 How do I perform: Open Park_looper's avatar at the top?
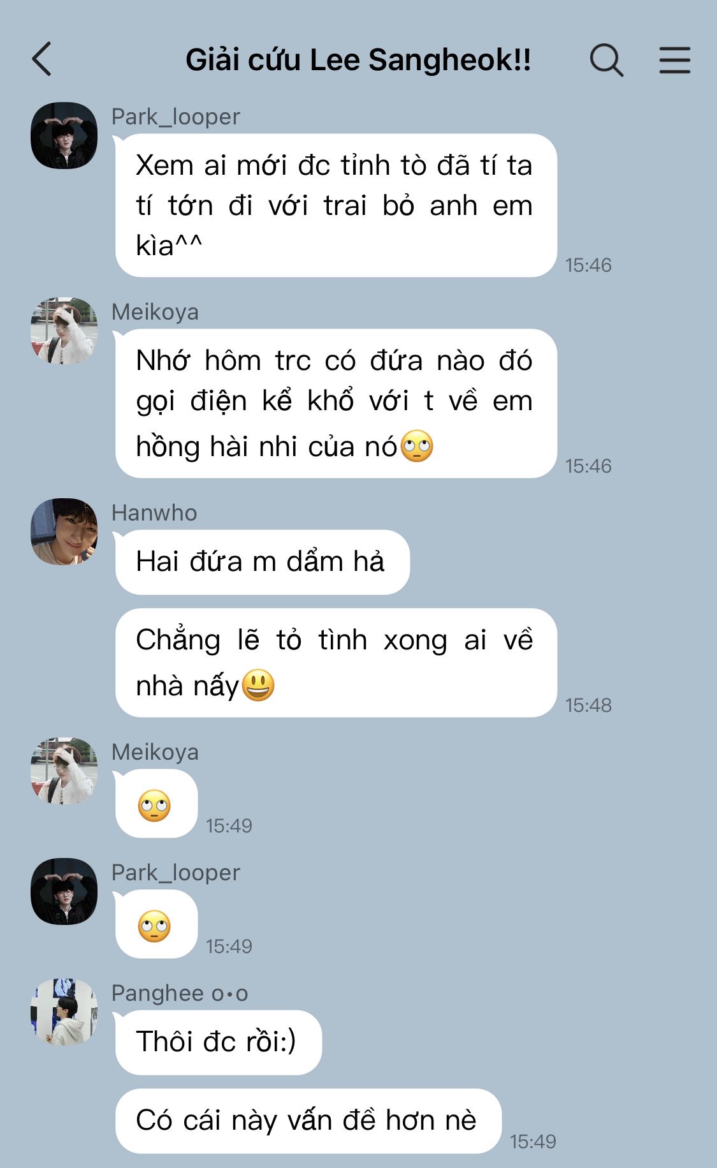pyautogui.click(x=64, y=135)
